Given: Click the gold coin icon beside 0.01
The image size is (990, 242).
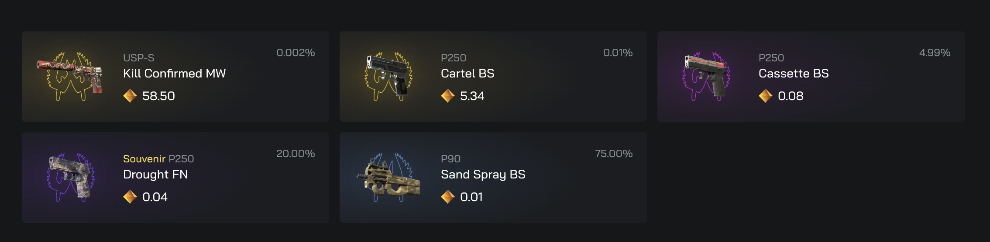Looking at the screenshot, I should click(448, 197).
